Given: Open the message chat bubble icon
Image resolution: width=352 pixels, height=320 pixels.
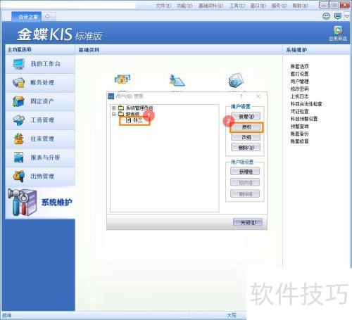Looking at the screenshot, I should point(338,16).
